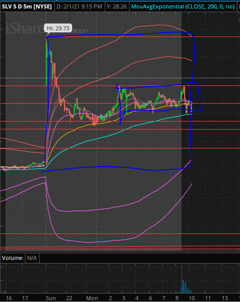Click the 17 label on time axis
This screenshot has height=302, width=240.
tap(25, 298)
